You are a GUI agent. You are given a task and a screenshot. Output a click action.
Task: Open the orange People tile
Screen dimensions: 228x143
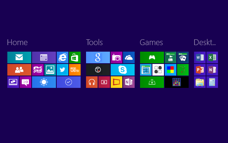coord(19,70)
